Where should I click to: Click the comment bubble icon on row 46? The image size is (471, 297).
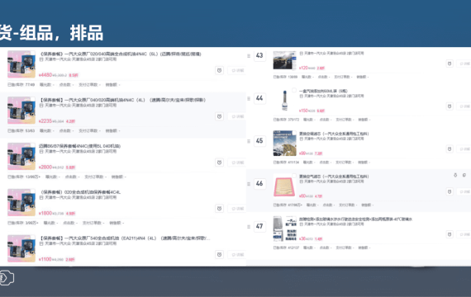coord(464,175)
